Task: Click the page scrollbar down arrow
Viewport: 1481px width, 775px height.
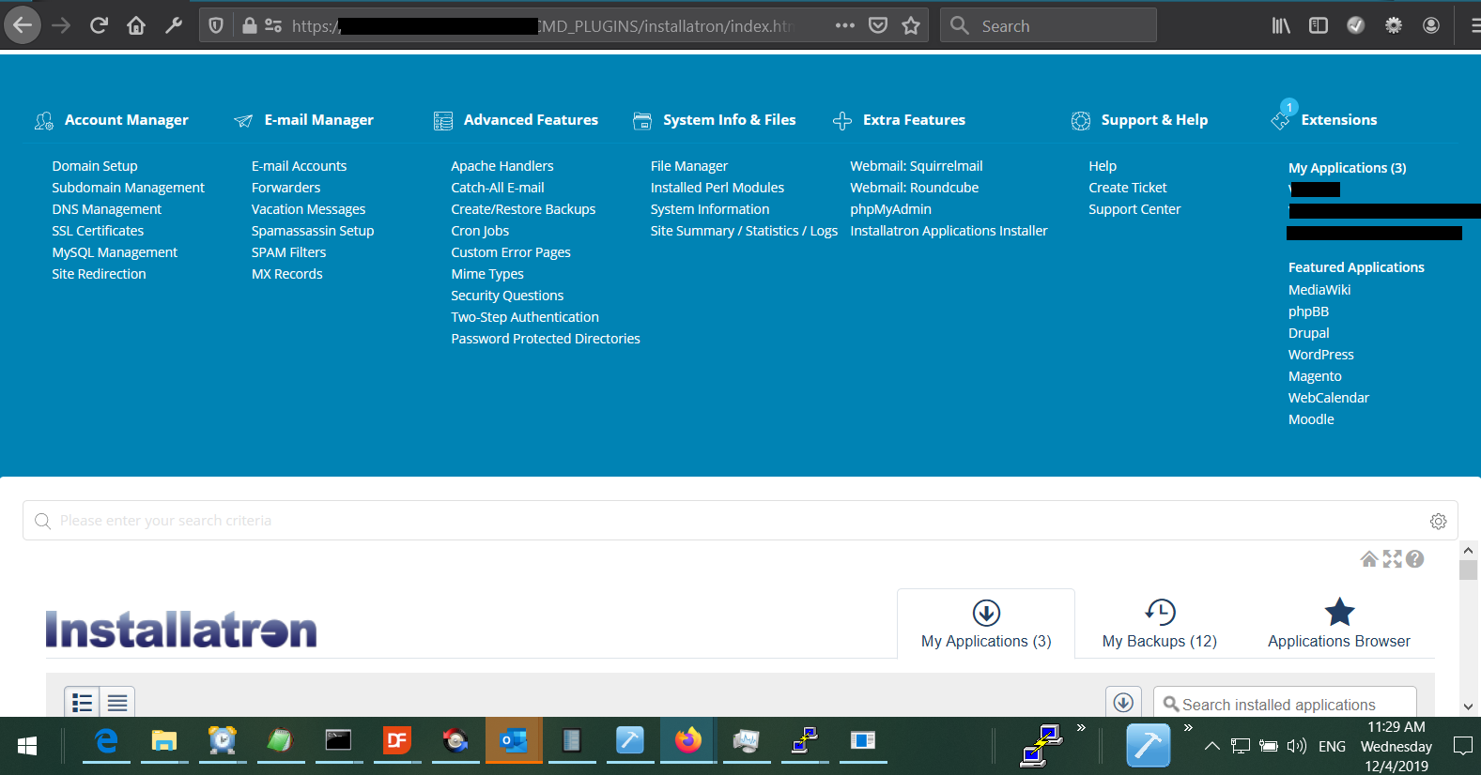Action: pyautogui.click(x=1468, y=707)
